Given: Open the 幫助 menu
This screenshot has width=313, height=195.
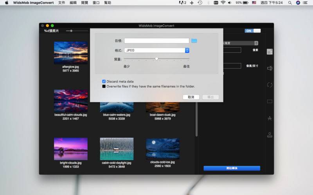Looking at the screenshot, I should (108, 3).
